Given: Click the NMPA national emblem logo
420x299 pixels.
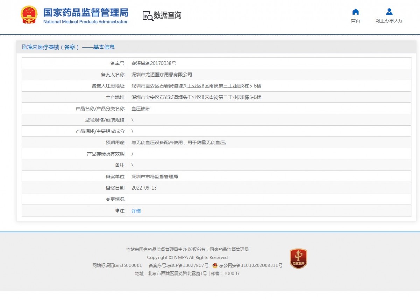Looking at the screenshot, I should pos(29,15).
